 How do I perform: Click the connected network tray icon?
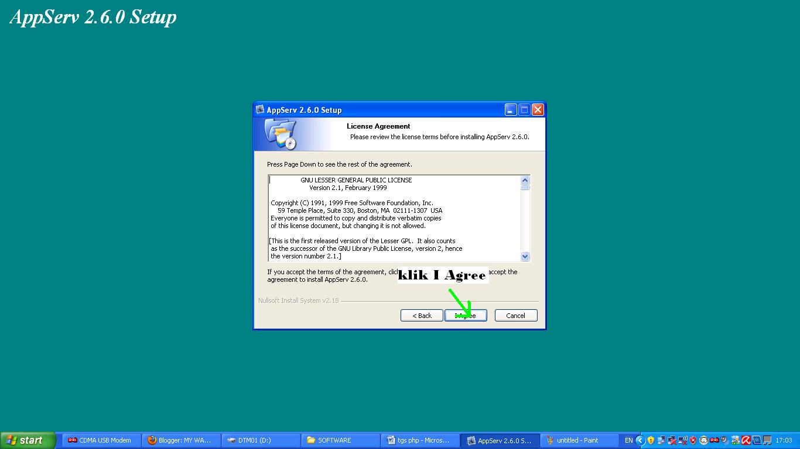pyautogui.click(x=661, y=440)
